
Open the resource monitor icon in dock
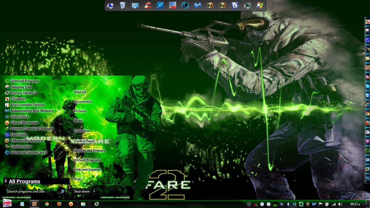247,5
